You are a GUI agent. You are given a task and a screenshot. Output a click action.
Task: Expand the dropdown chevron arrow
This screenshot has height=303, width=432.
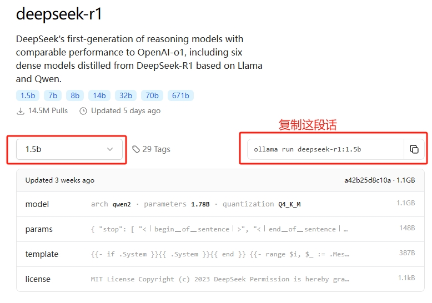point(110,149)
